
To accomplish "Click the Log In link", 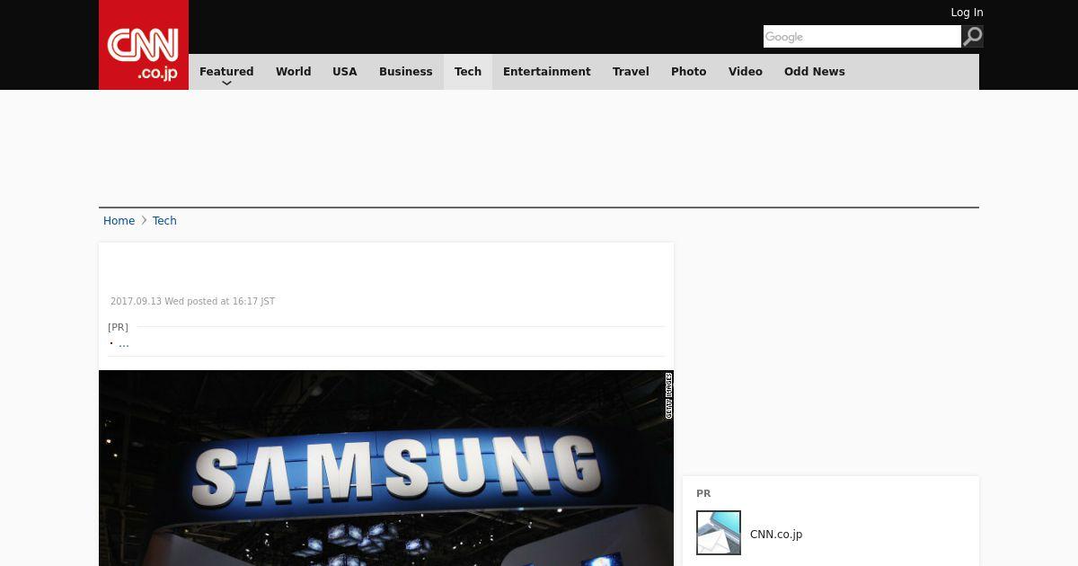I will [x=967, y=13].
